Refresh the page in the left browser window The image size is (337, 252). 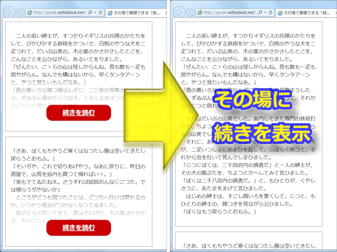pyautogui.click(x=100, y=13)
